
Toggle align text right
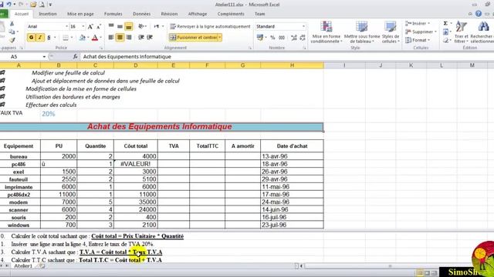pos(129,38)
